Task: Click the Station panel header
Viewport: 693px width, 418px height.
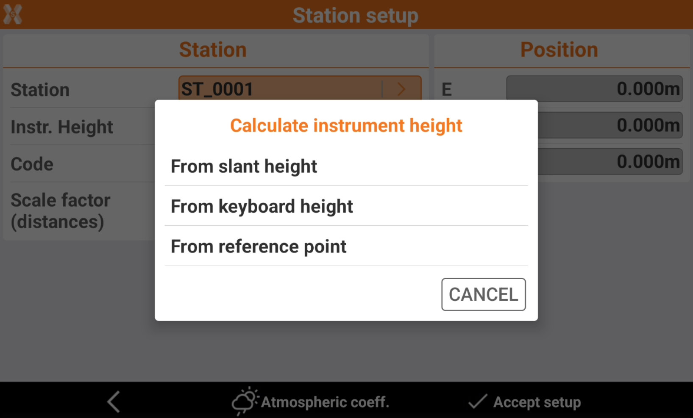Action: click(x=213, y=50)
